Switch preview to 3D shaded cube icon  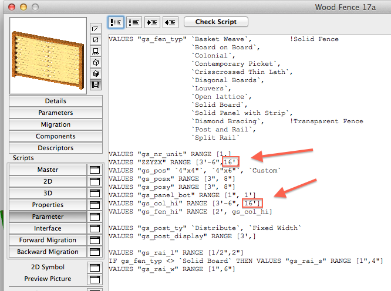coord(96,73)
